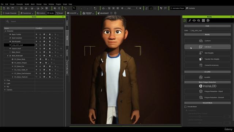Open the File menu
This screenshot has width=234, height=132.
2,4
